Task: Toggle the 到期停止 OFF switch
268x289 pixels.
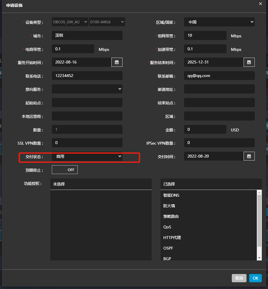Action: (x=65, y=170)
